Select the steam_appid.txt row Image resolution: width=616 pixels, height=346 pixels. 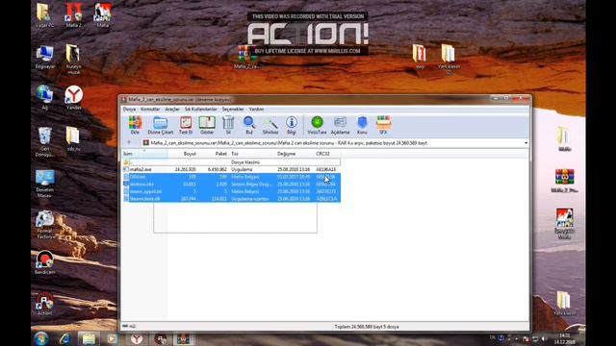tap(231, 191)
